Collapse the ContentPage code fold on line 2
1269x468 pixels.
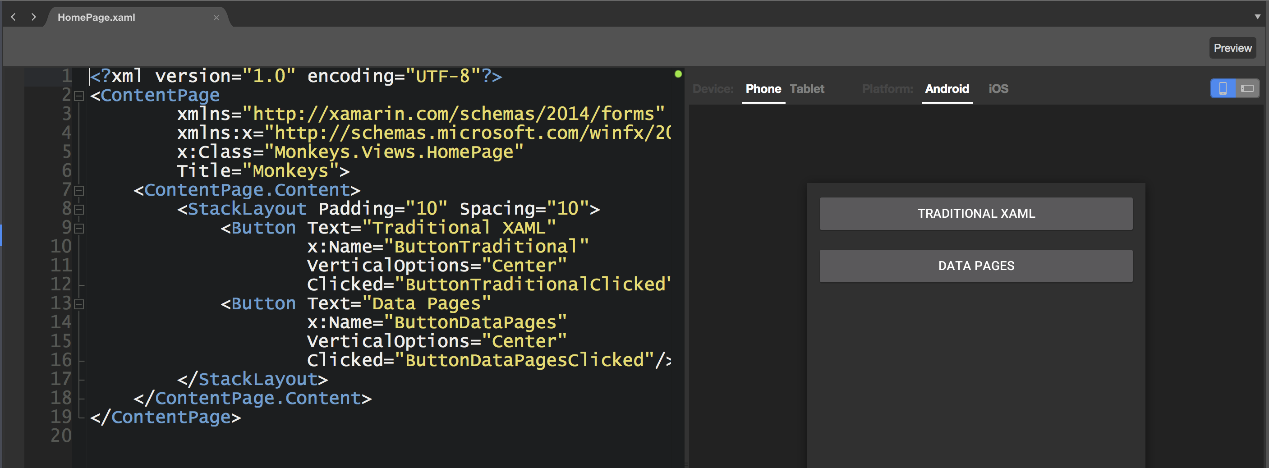point(78,96)
